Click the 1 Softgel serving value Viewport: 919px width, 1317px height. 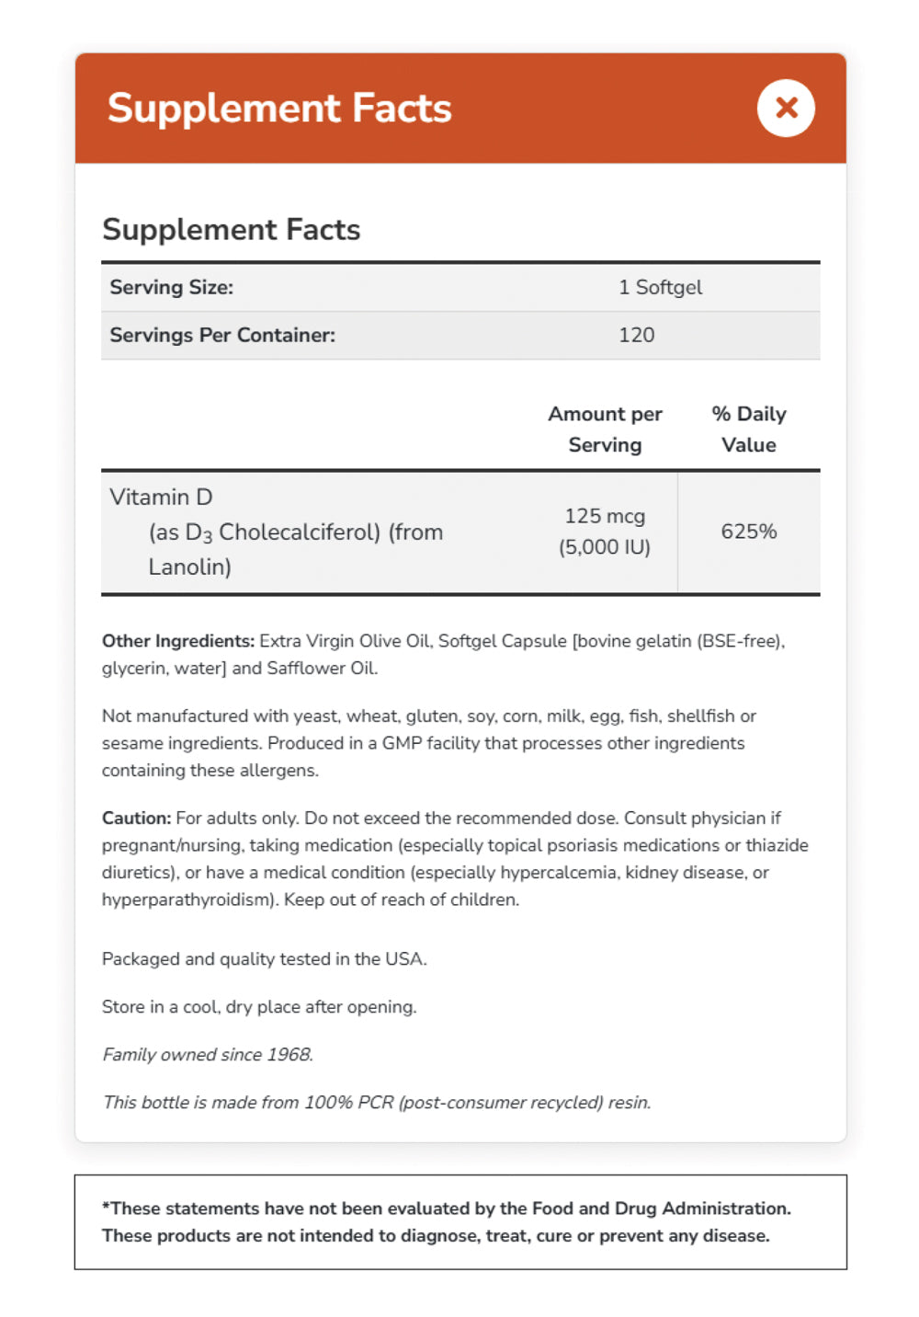(x=660, y=287)
